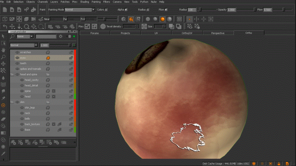The image size is (296, 166).
Task: Click the new document icon in top toolbar
Action: [5, 10]
